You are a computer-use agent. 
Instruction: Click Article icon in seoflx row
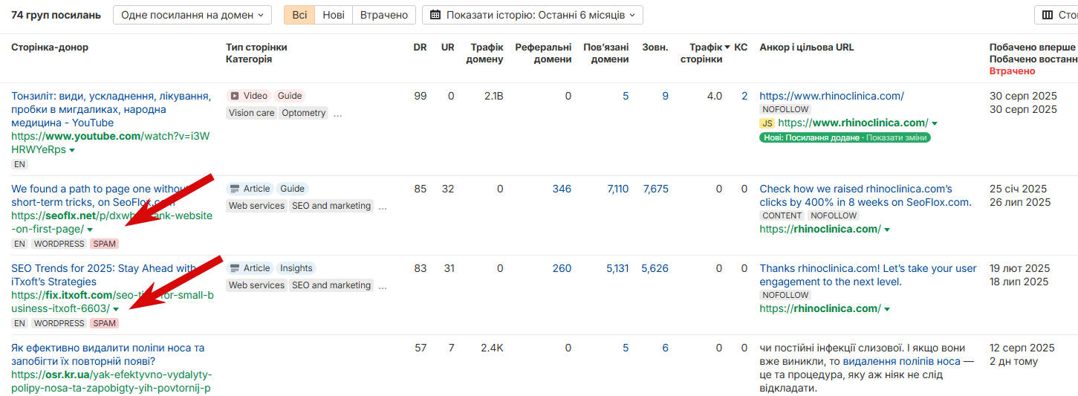(x=235, y=189)
